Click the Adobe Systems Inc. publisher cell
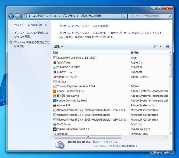 click(x=143, y=105)
